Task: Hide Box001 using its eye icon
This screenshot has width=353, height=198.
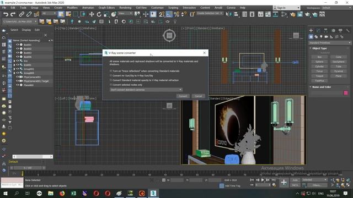Action: point(18,45)
